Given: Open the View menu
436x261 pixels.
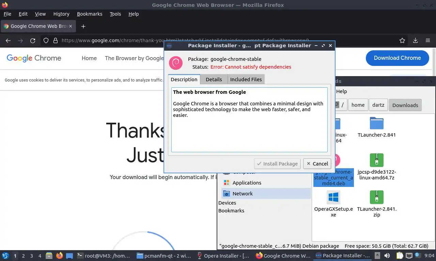Looking at the screenshot, I should 40,14.
